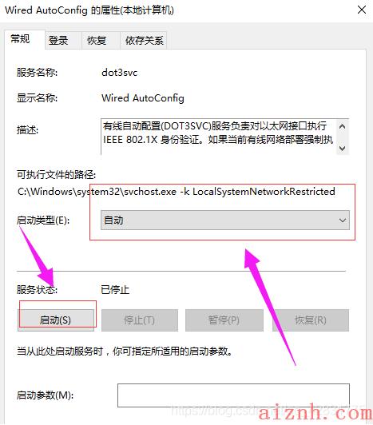Click the svchost.exe executable path text
Viewport: 373px width, 425px height.
pyautogui.click(x=177, y=192)
